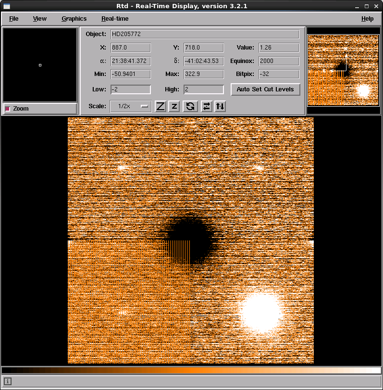Open the File menu
This screenshot has height=390, width=383.
click(14, 19)
